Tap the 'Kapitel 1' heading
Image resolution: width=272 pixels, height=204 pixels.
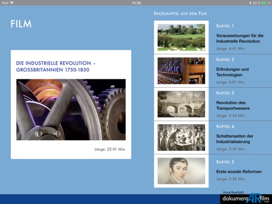point(225,26)
